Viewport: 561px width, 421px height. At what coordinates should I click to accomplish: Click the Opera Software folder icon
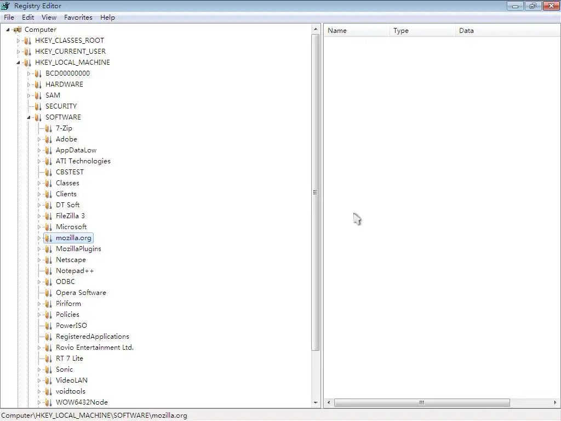pyautogui.click(x=49, y=293)
